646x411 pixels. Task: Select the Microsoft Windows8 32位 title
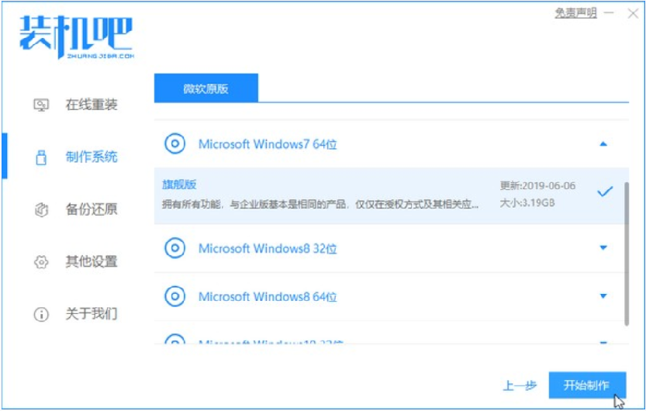268,248
